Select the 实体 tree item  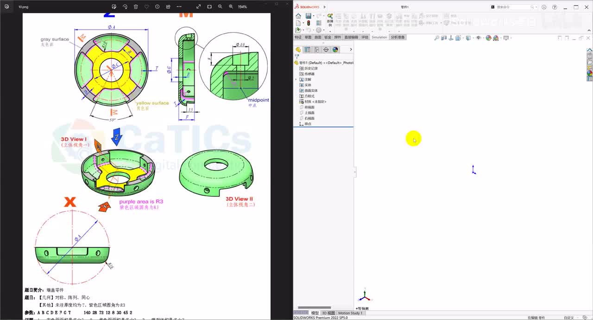(x=305, y=85)
